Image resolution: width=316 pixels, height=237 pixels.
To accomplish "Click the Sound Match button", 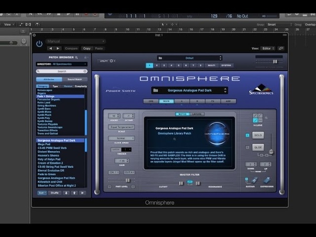I will (75, 80).
